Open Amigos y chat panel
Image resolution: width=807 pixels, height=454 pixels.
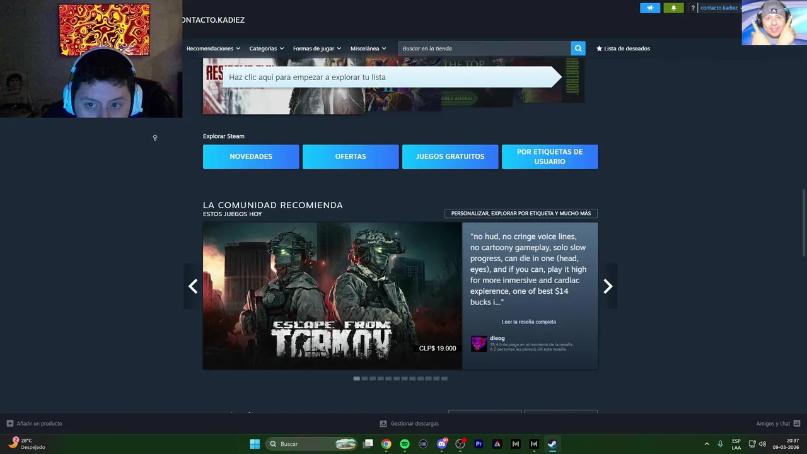(x=778, y=424)
